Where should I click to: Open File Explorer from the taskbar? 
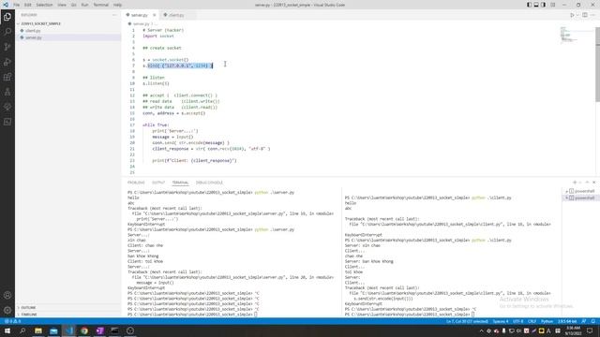[x=38, y=330]
